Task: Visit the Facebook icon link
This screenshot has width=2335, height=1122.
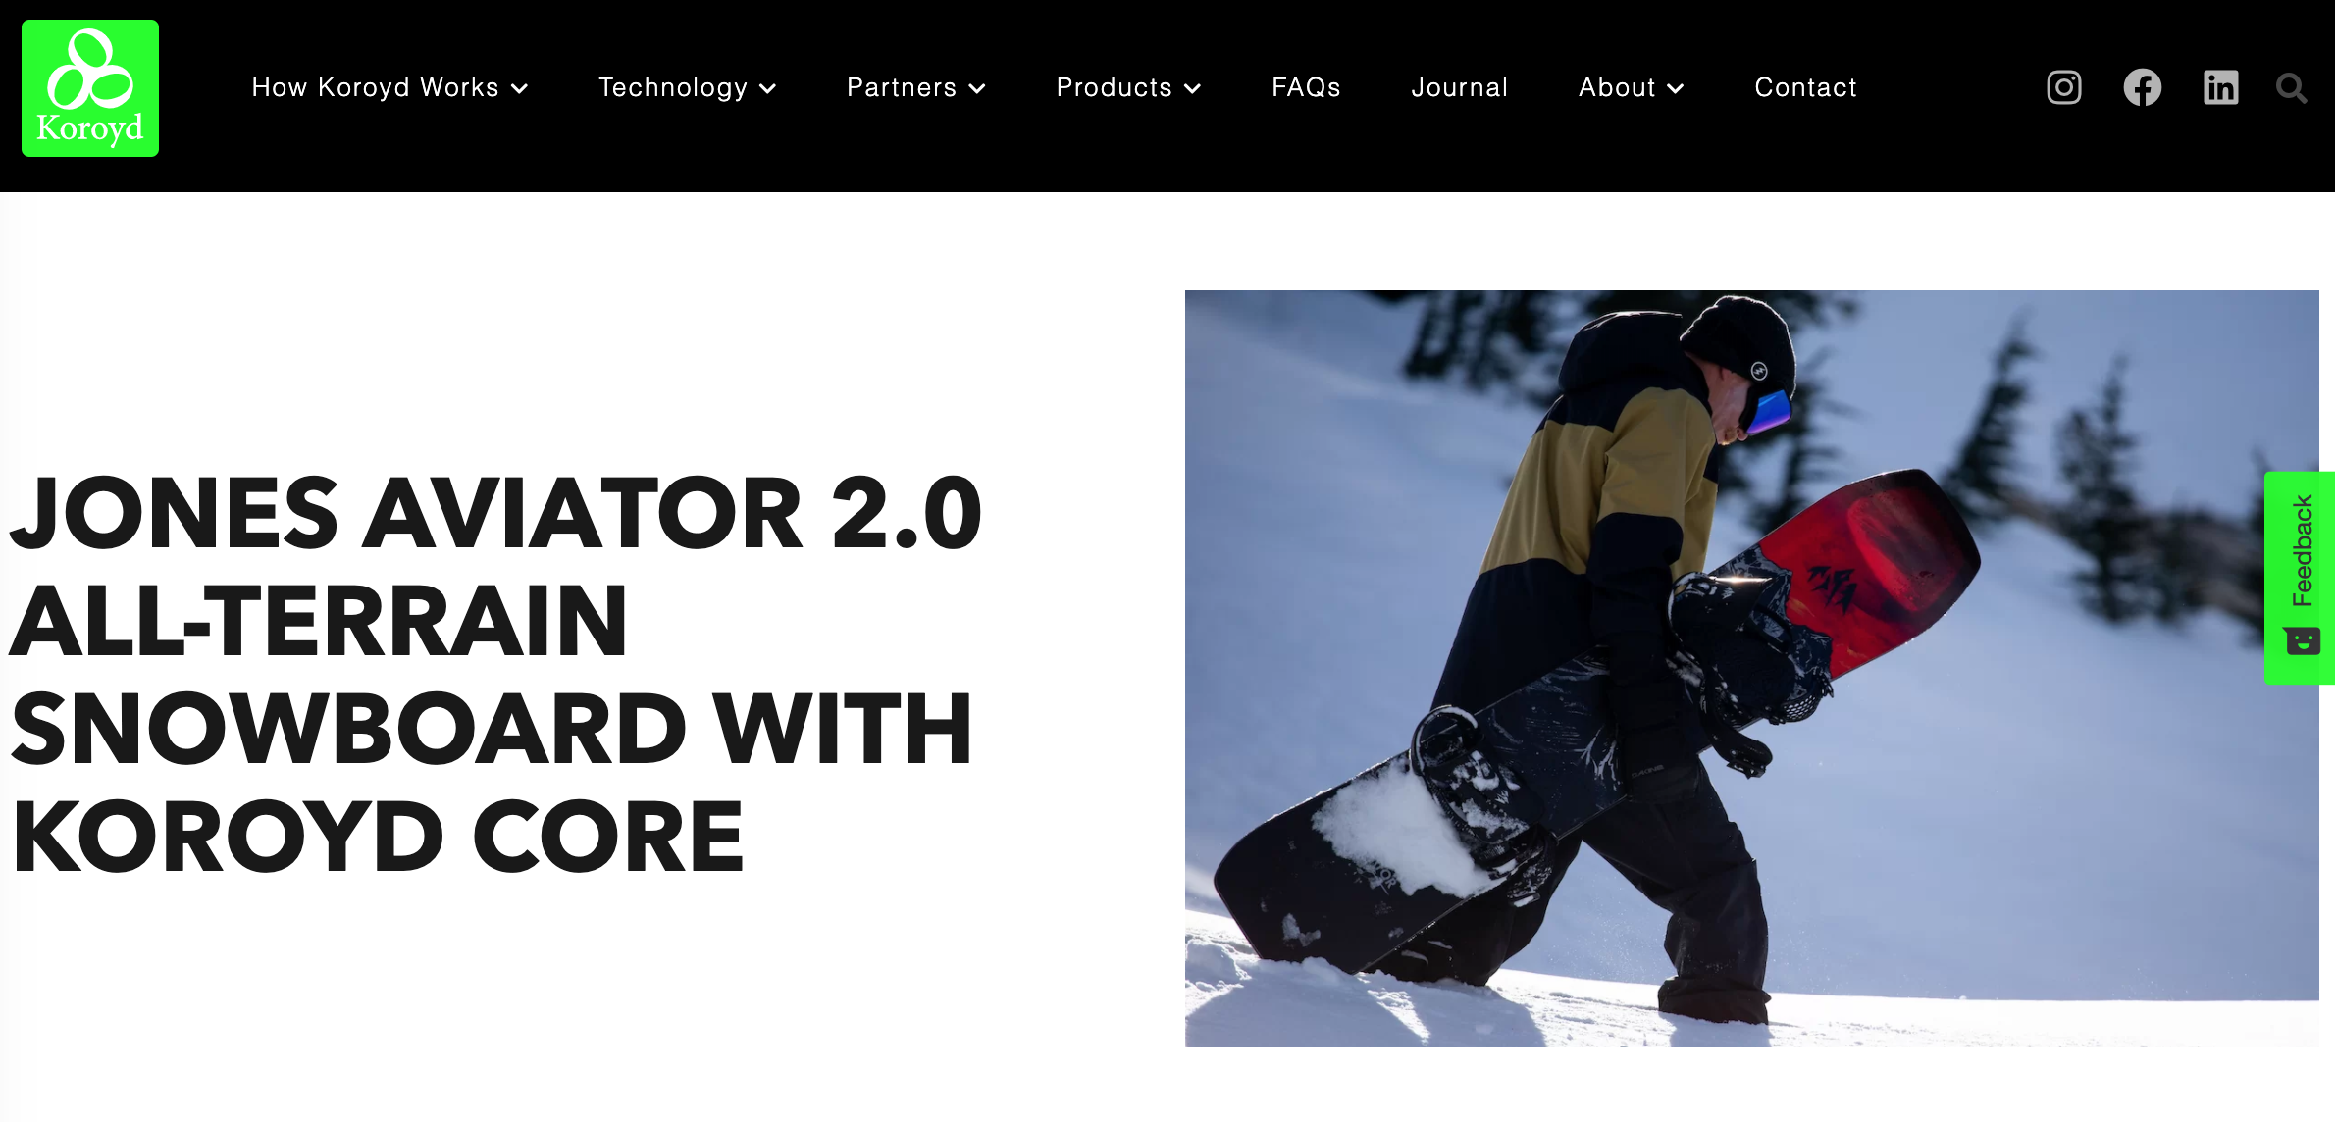Action: pyautogui.click(x=2143, y=87)
